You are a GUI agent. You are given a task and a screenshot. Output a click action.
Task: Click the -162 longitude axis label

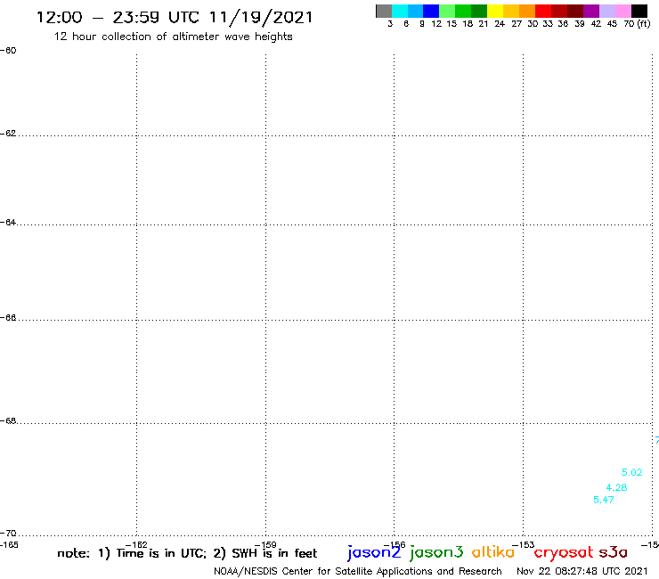(x=136, y=545)
